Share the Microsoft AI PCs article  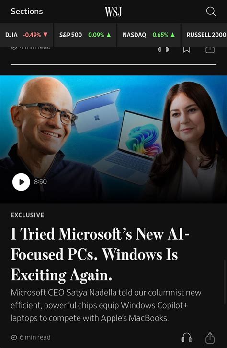[210, 337]
